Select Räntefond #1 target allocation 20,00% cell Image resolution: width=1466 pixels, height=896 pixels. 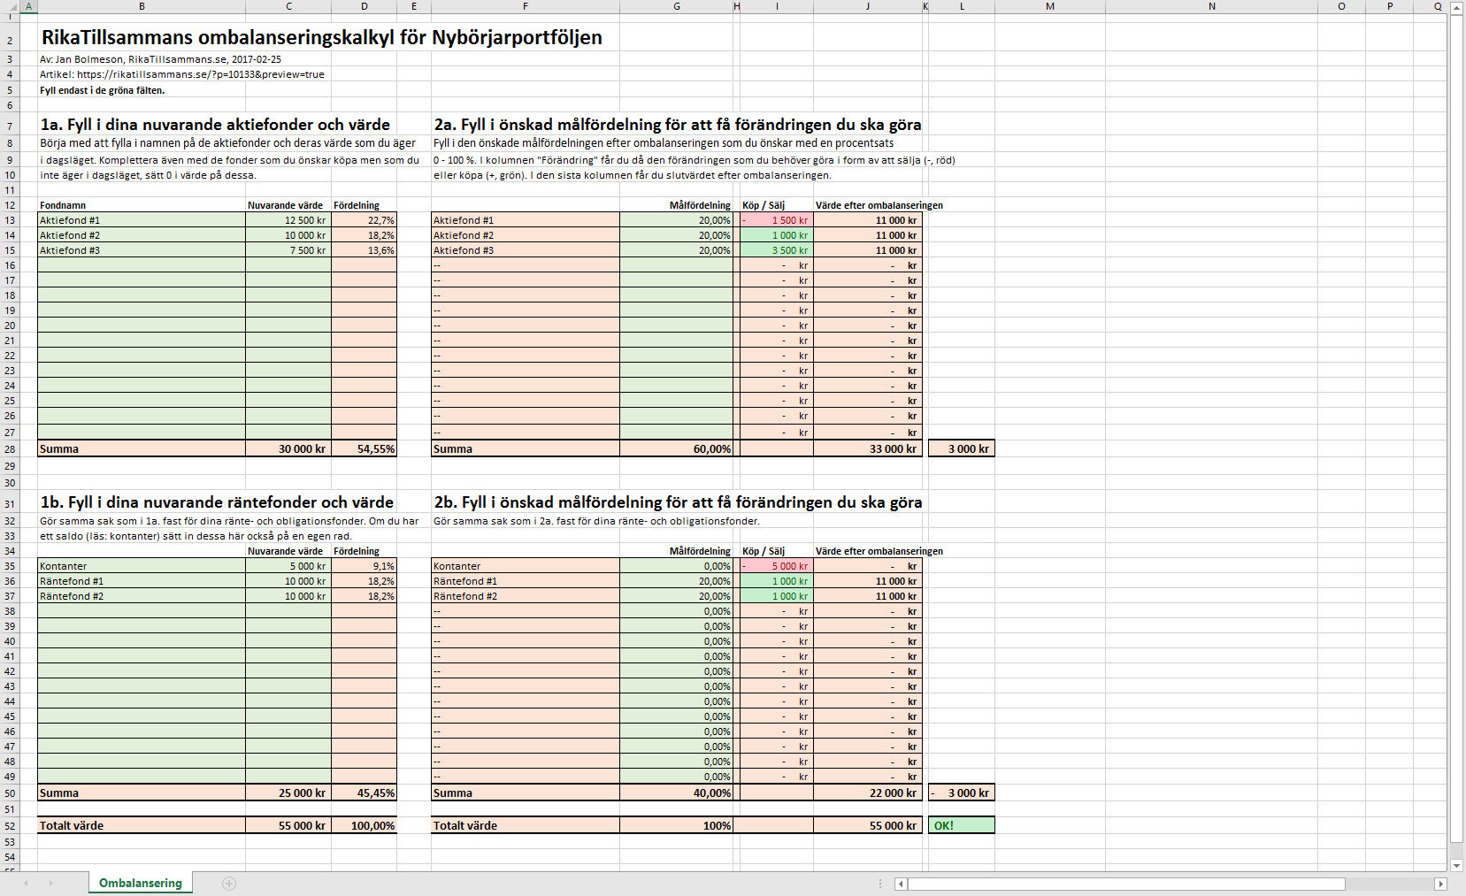[676, 581]
